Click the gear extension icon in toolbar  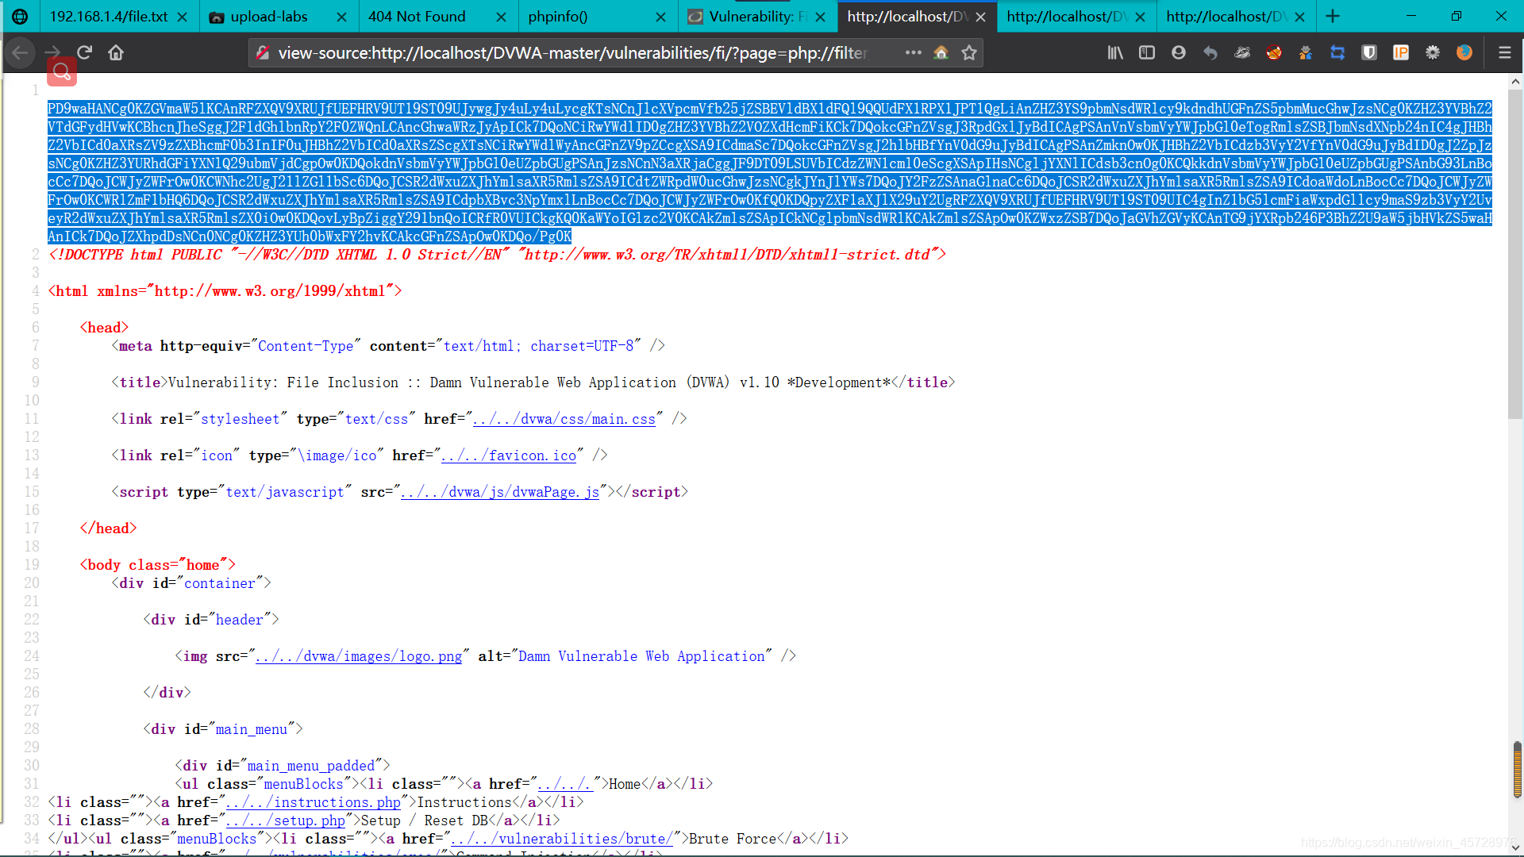tap(1433, 53)
